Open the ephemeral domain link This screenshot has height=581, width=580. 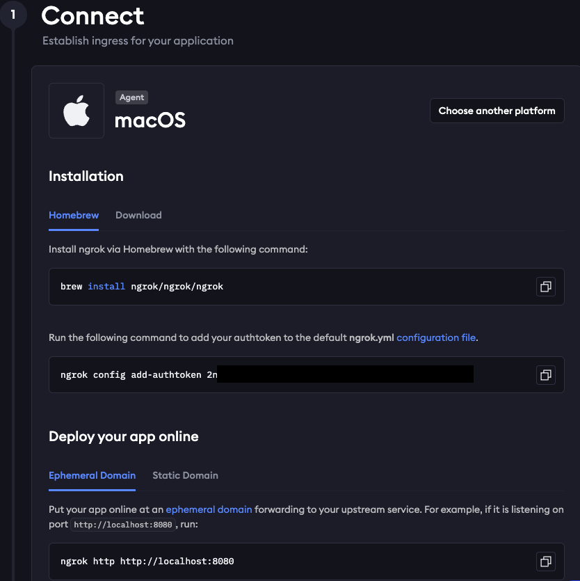(x=209, y=509)
